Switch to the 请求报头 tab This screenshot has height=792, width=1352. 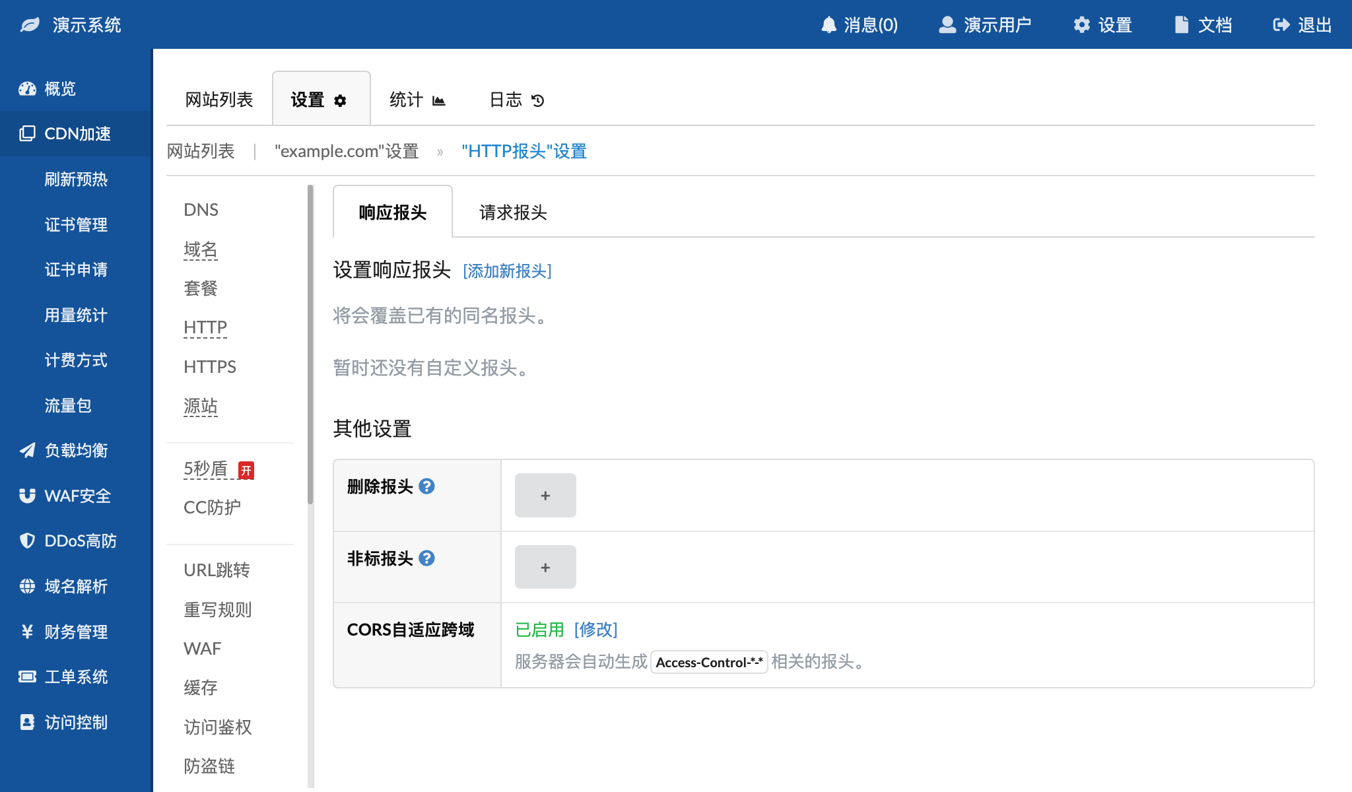pyautogui.click(x=513, y=213)
